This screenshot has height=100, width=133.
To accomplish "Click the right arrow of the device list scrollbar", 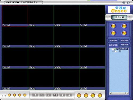I will 127,93.
